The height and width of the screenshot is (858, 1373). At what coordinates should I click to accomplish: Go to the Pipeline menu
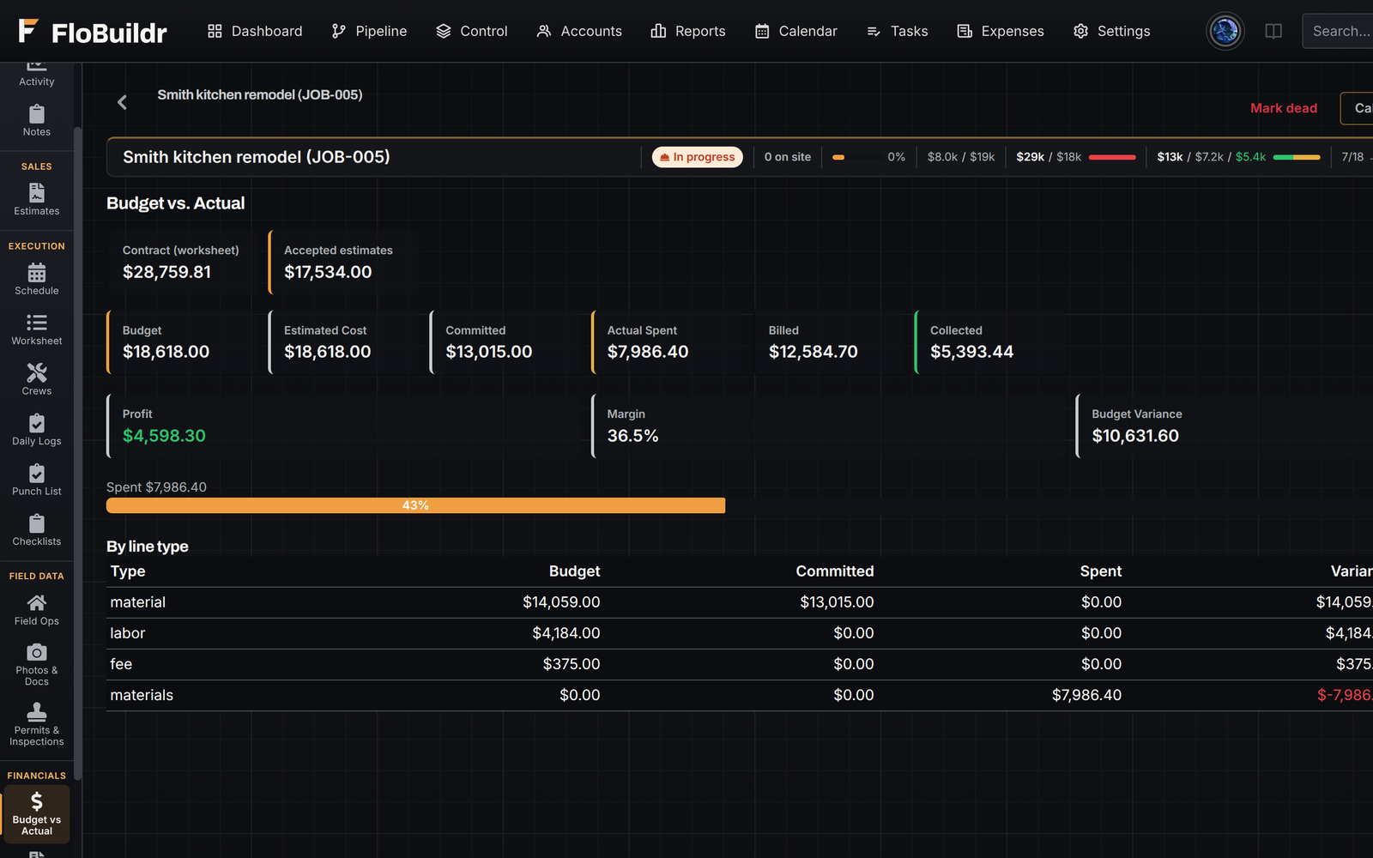[x=369, y=31]
